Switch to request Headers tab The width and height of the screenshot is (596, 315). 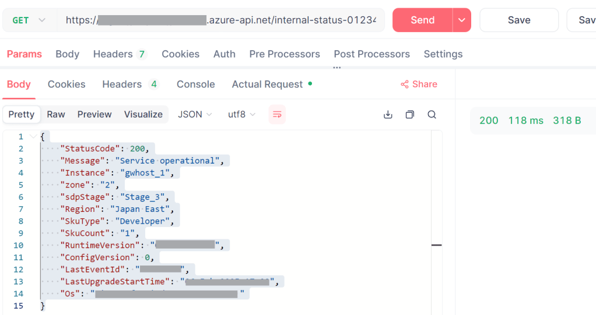pyautogui.click(x=119, y=54)
